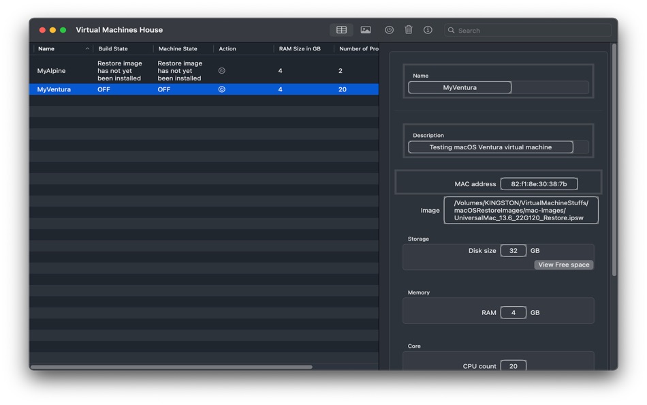The image size is (647, 405).
Task: Select MyAlpine name cell
Action: [x=51, y=71]
